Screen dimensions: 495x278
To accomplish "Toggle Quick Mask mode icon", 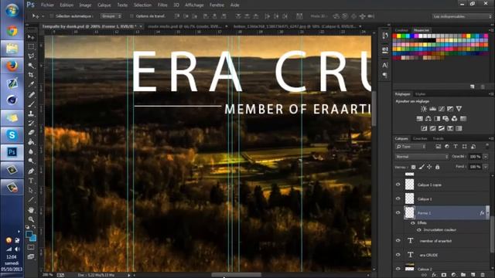I will 31,247.
